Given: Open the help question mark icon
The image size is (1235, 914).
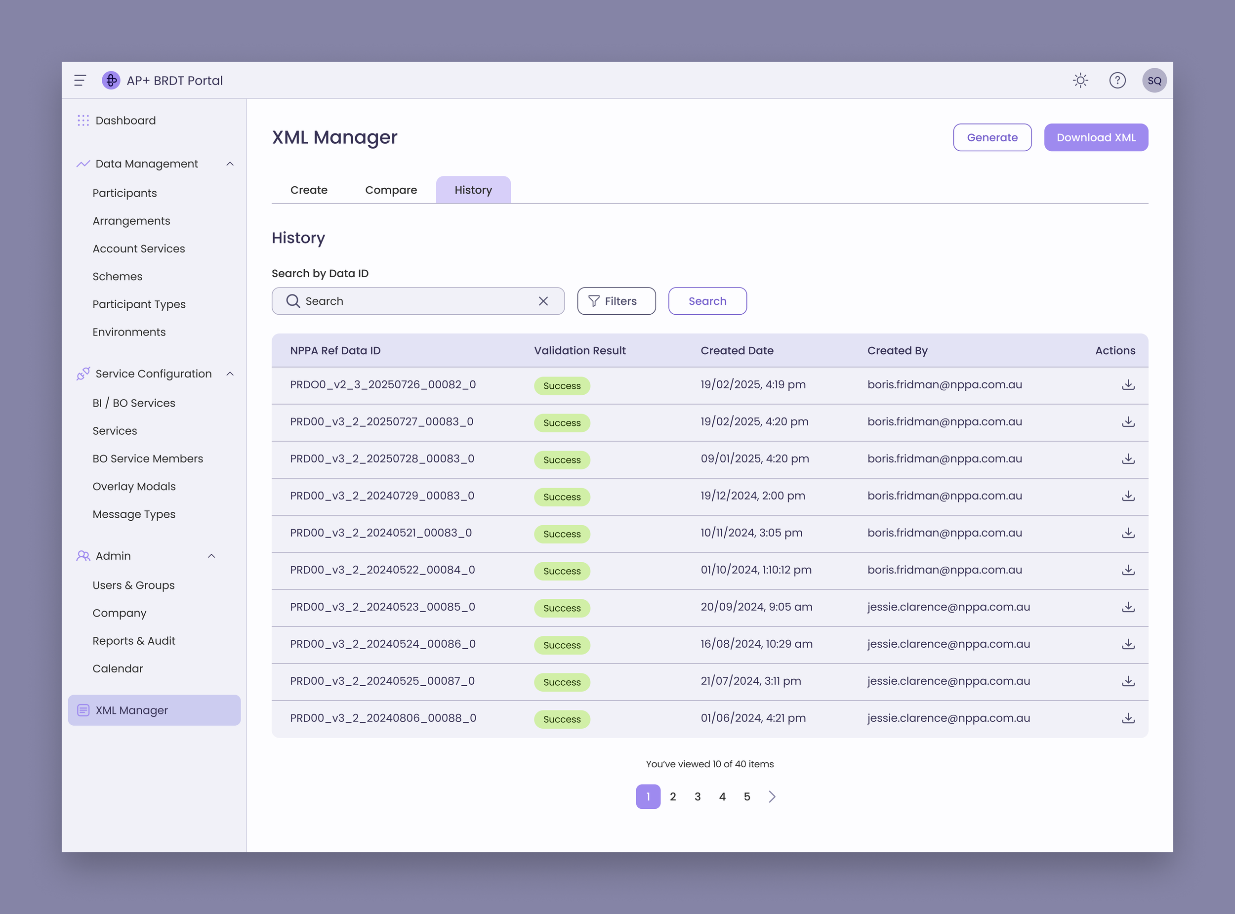Looking at the screenshot, I should [1117, 81].
